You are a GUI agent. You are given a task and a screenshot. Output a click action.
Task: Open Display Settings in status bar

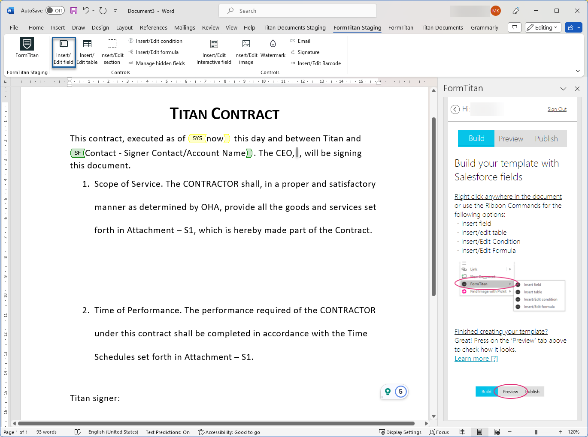(x=400, y=432)
